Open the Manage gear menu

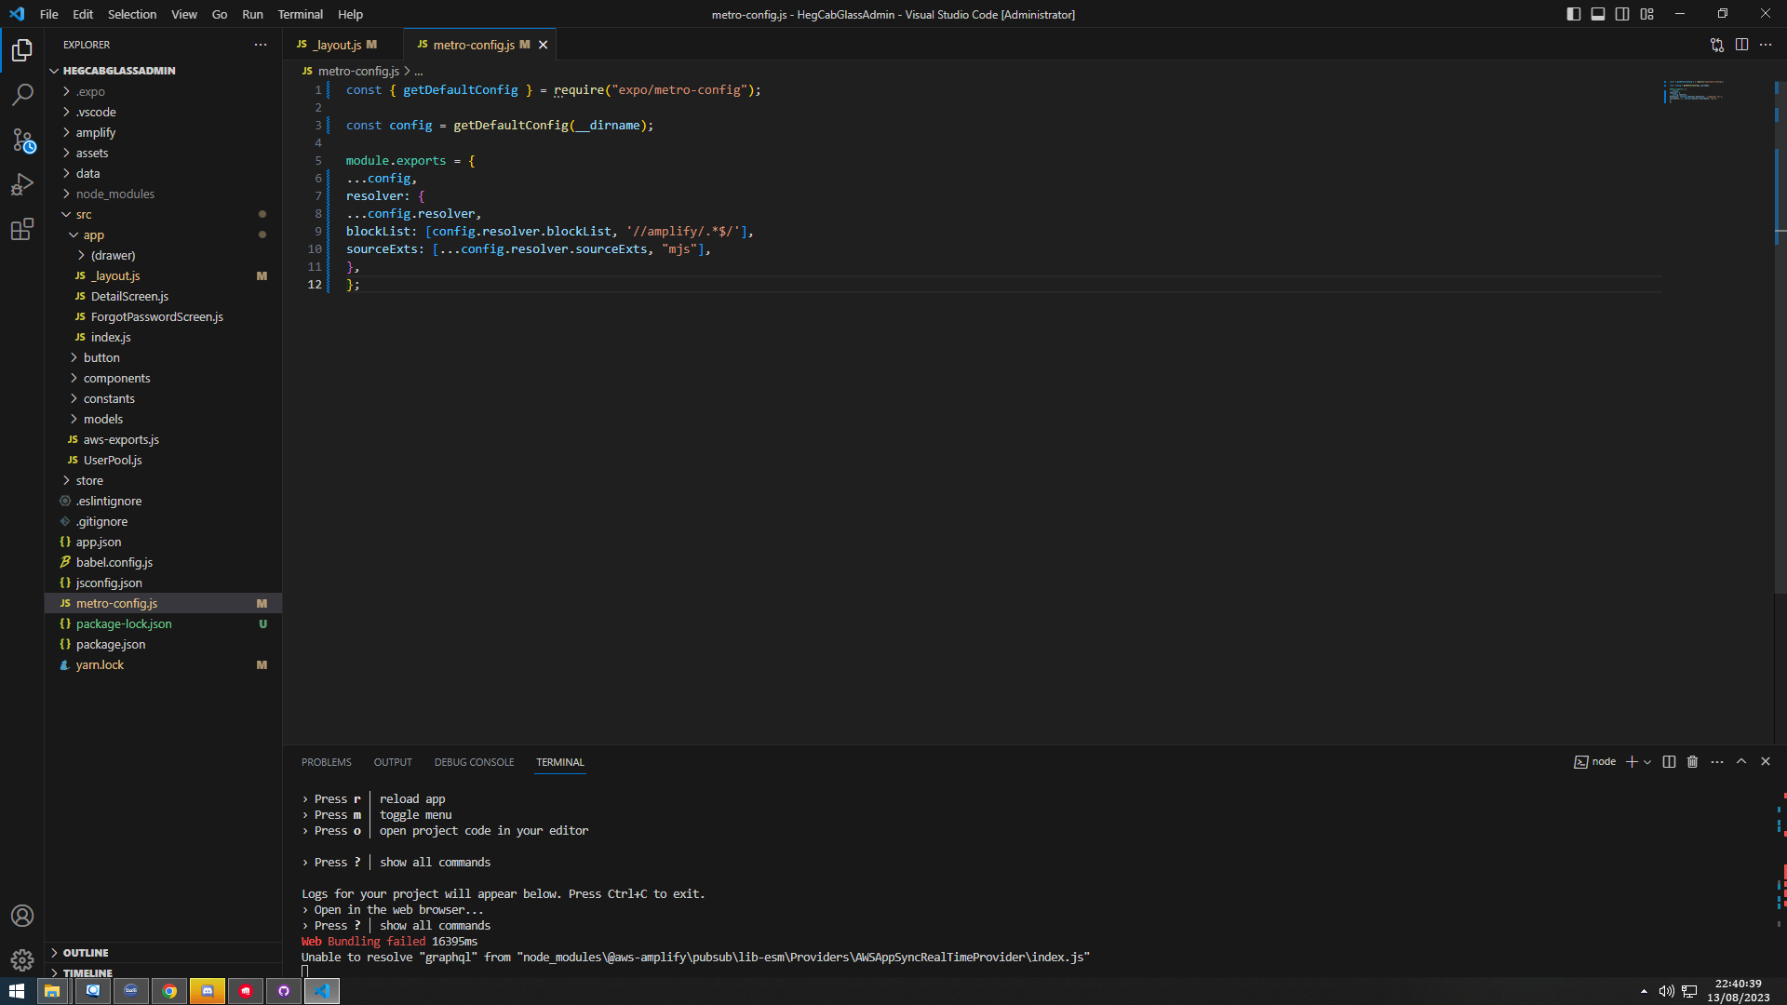[x=22, y=959]
